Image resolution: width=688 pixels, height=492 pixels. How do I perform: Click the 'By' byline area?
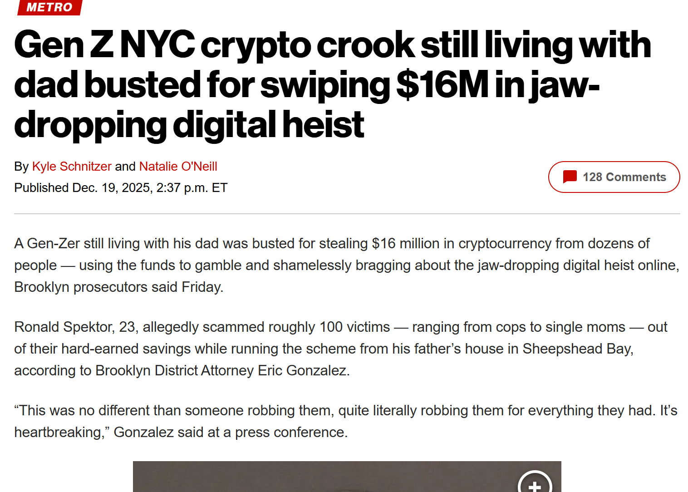20,166
